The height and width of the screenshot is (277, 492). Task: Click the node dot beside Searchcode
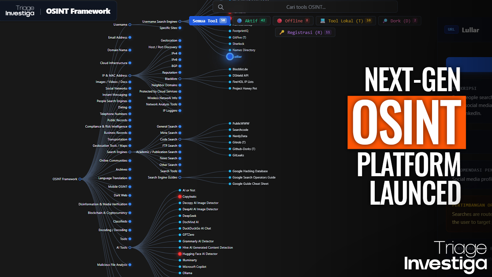[x=230, y=130]
